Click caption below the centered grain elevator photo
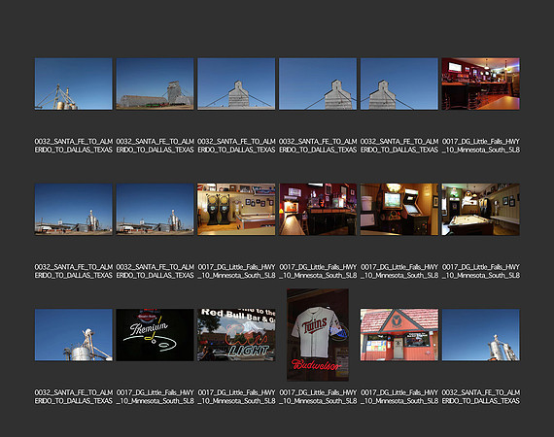 click(236, 146)
